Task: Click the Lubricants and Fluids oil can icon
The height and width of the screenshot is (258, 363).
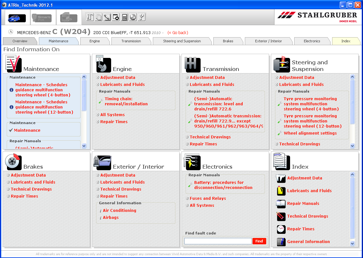Action: [x=281, y=191]
